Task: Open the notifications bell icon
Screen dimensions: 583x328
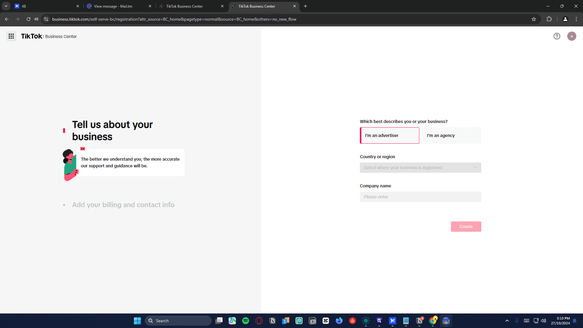Action: coord(574,321)
